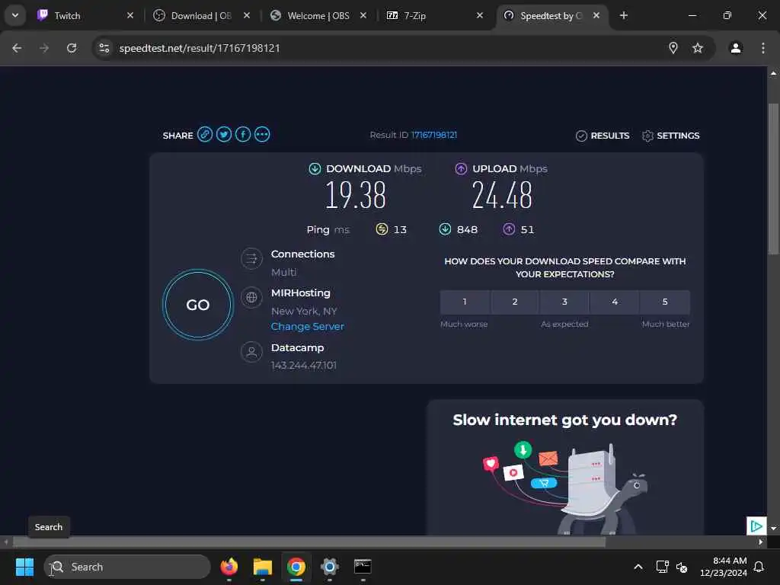Close the 7-Zip tab

tap(480, 15)
